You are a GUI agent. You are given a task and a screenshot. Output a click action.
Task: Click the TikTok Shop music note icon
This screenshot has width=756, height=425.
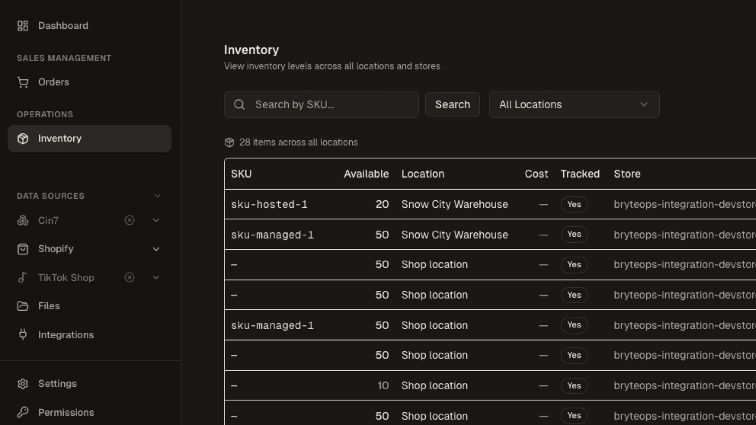click(x=23, y=278)
